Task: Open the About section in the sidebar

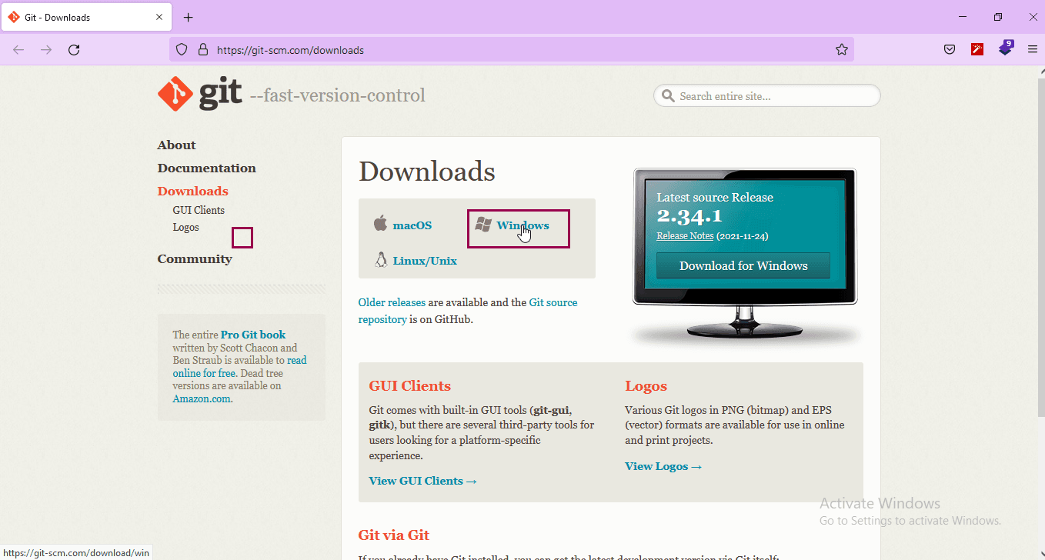Action: (x=176, y=145)
